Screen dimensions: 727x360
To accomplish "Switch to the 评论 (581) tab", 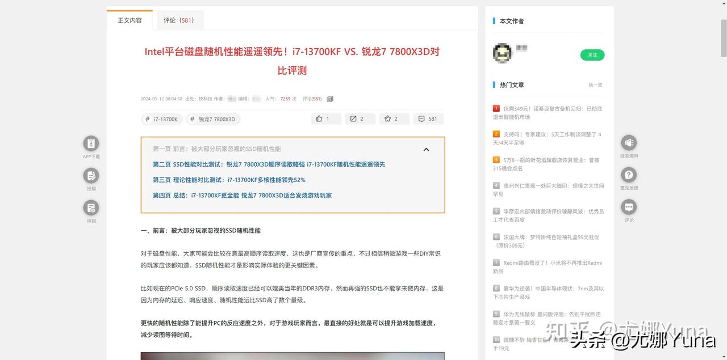I will [179, 20].
